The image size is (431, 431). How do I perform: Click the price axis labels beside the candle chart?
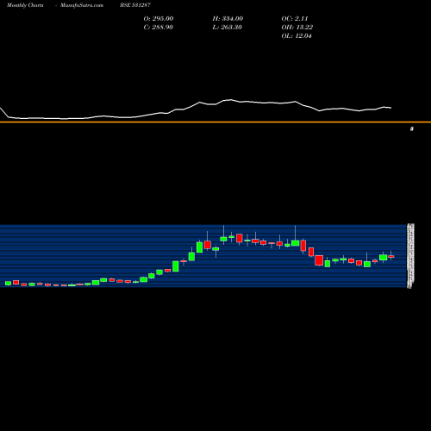411,256
